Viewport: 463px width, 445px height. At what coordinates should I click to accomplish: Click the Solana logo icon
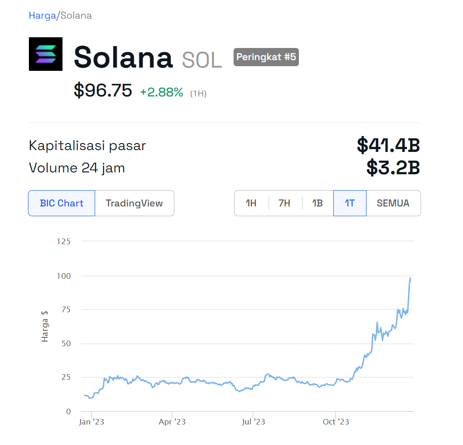(x=46, y=54)
